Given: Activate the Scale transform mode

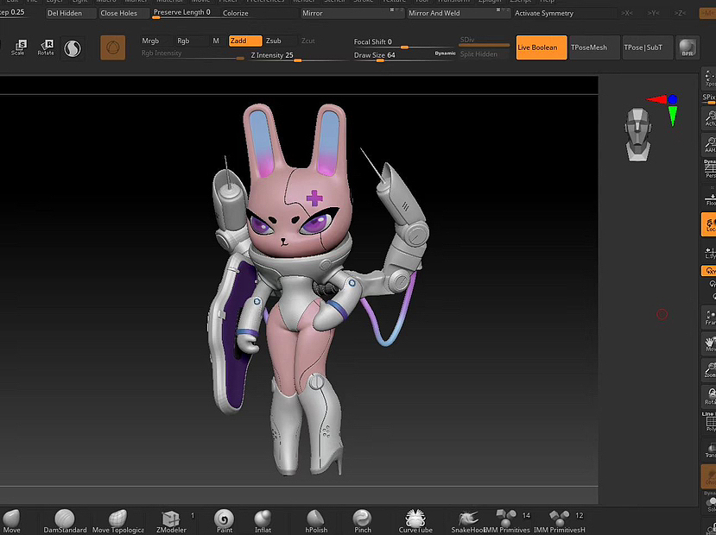Looking at the screenshot, I should [18, 47].
